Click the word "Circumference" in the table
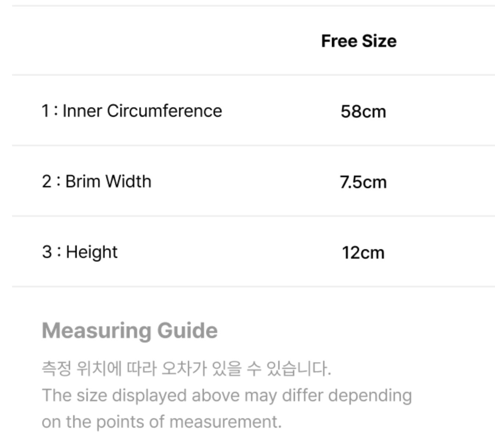This screenshot has height=434, width=495. [x=164, y=111]
